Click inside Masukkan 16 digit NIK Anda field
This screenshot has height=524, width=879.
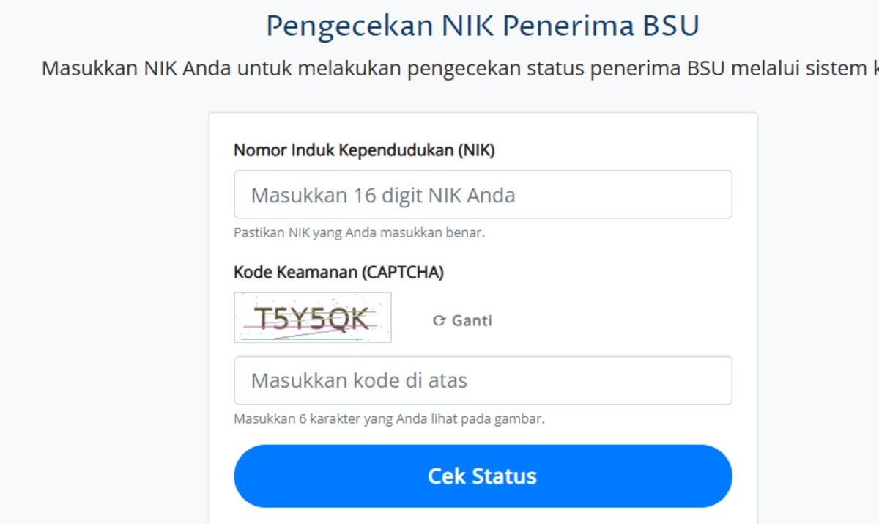point(482,194)
